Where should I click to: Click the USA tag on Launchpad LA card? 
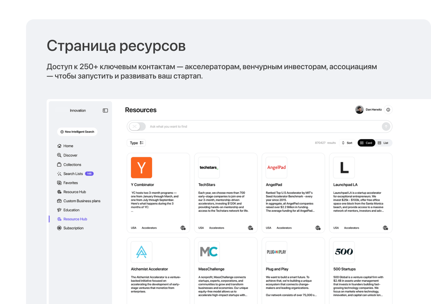(x=336, y=228)
